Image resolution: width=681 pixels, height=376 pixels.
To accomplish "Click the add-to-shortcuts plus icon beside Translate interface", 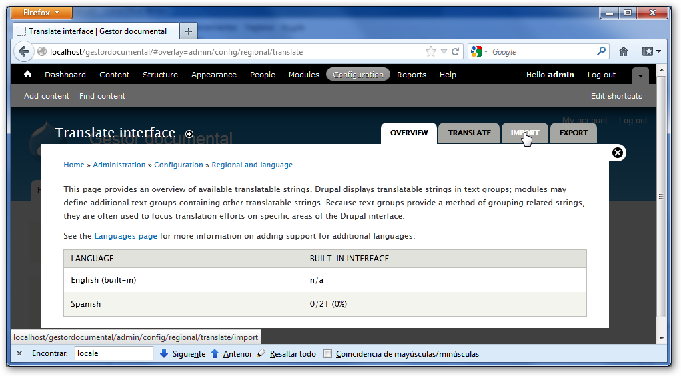I will point(189,134).
